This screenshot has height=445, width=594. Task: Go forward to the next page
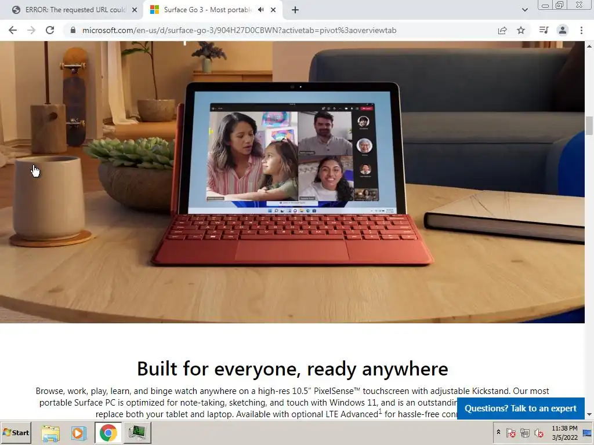tap(31, 30)
